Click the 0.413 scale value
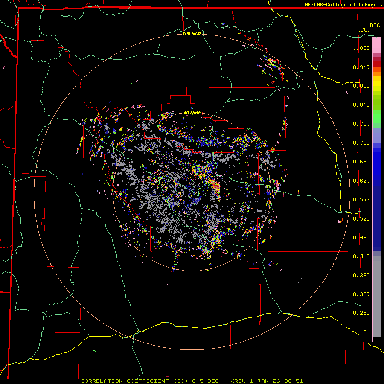This screenshot has width=384, height=384. pyautogui.click(x=361, y=256)
